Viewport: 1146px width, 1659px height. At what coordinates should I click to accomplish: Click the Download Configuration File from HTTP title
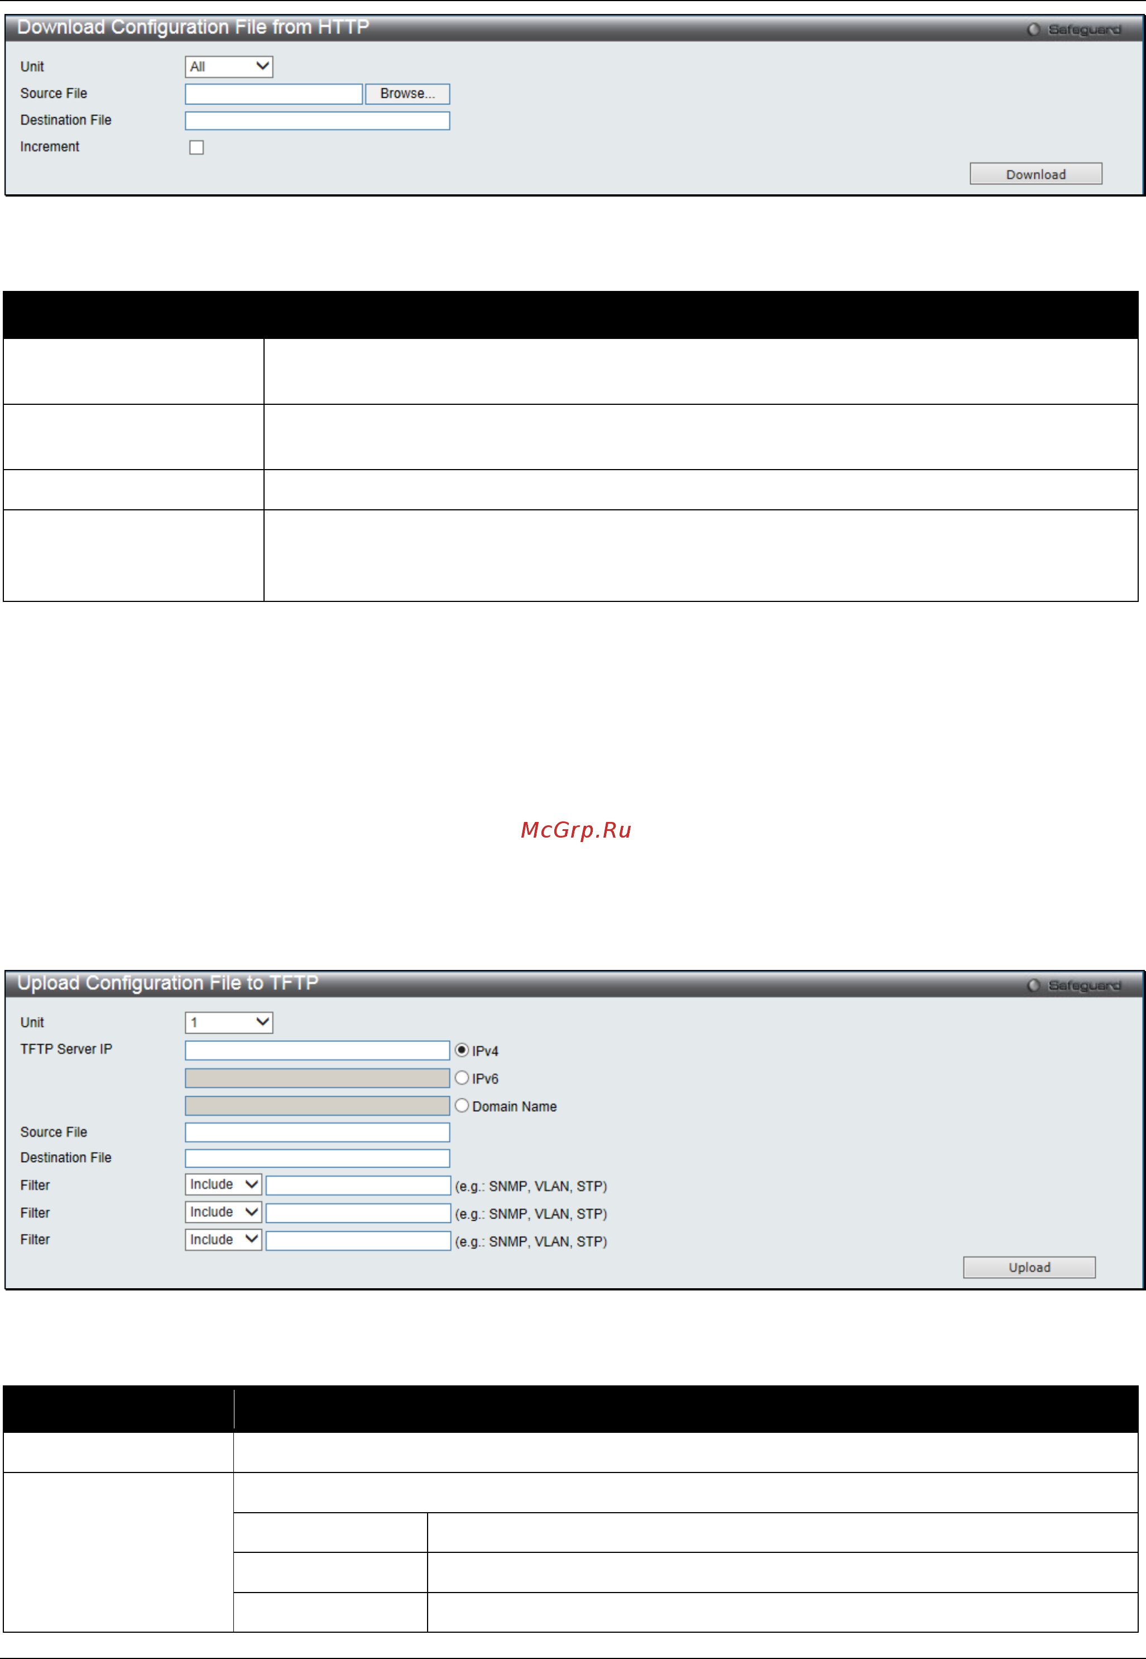(x=193, y=27)
